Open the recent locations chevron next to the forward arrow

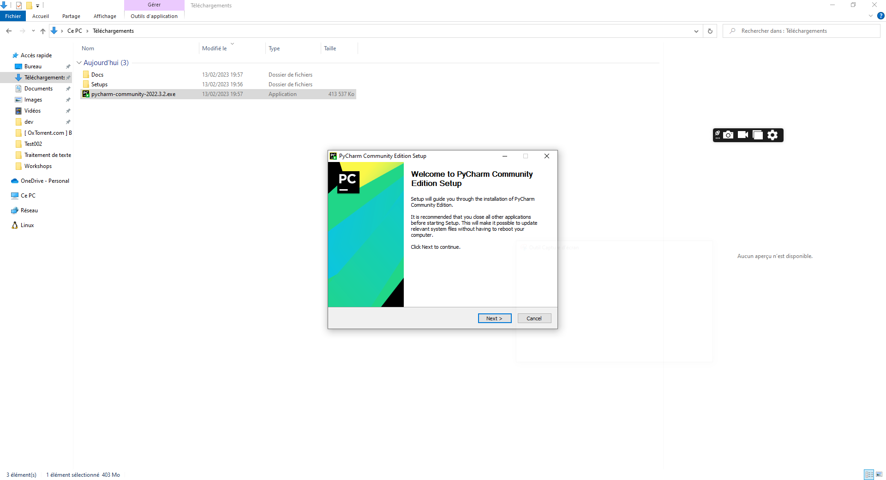click(33, 31)
